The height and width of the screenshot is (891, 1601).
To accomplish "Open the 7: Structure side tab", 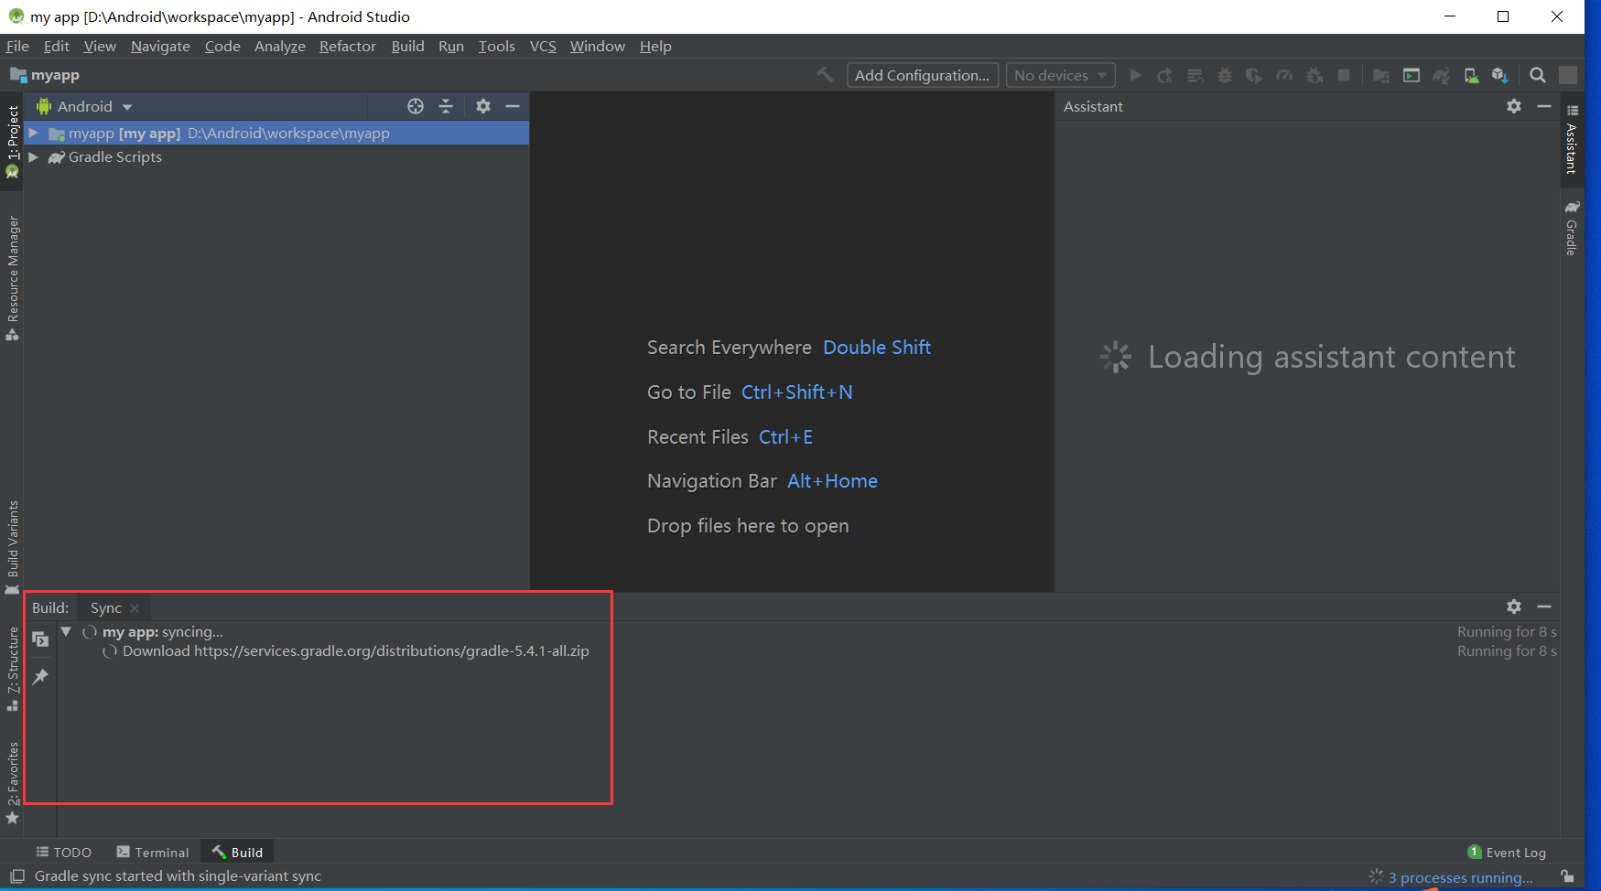I will tap(12, 669).
